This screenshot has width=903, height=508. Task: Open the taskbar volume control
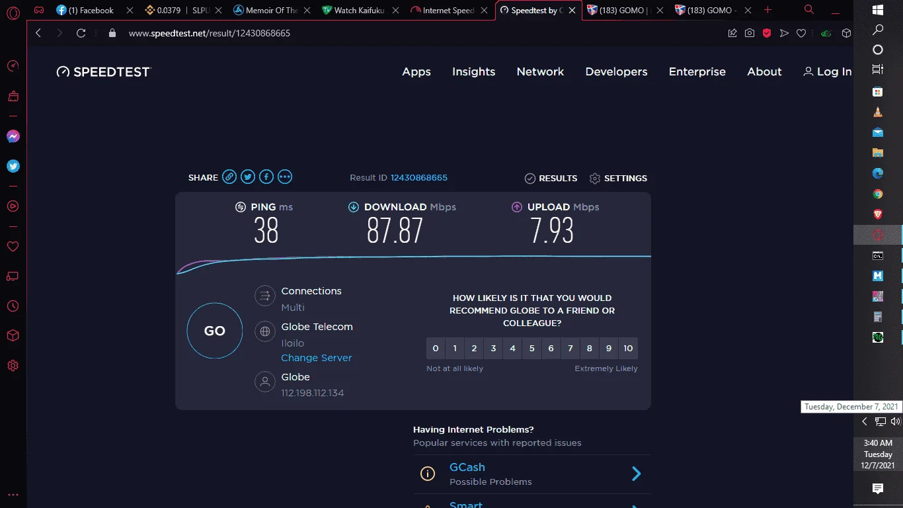click(x=895, y=421)
